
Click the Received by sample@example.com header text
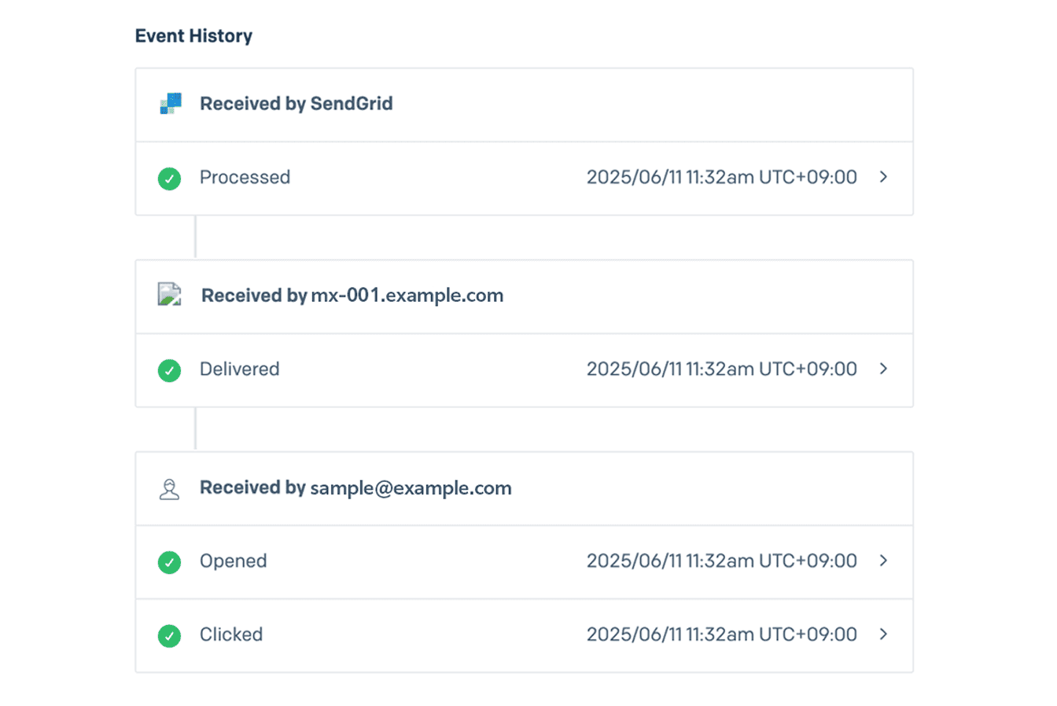pyautogui.click(x=355, y=487)
